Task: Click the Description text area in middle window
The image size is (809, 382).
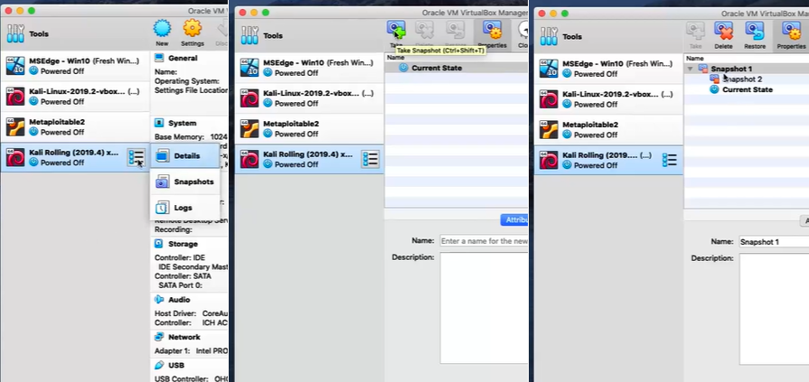Action: pos(484,308)
